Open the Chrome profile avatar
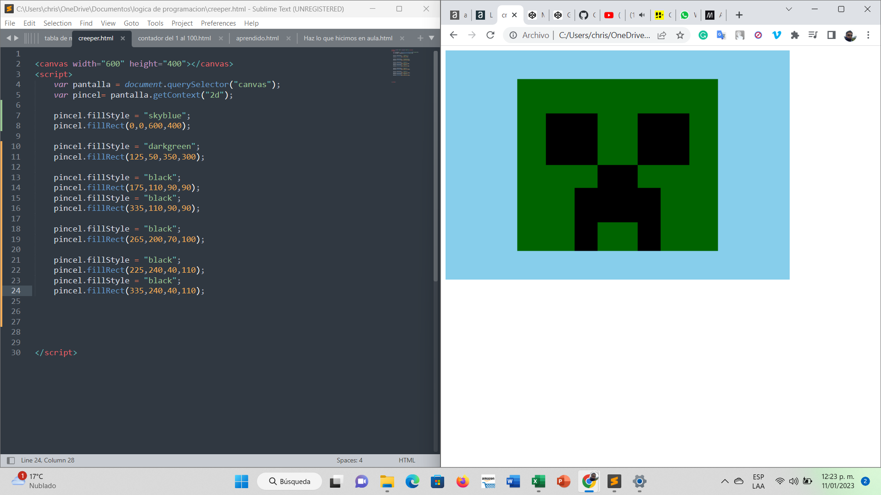Viewport: 881px width, 495px height. [x=850, y=35]
